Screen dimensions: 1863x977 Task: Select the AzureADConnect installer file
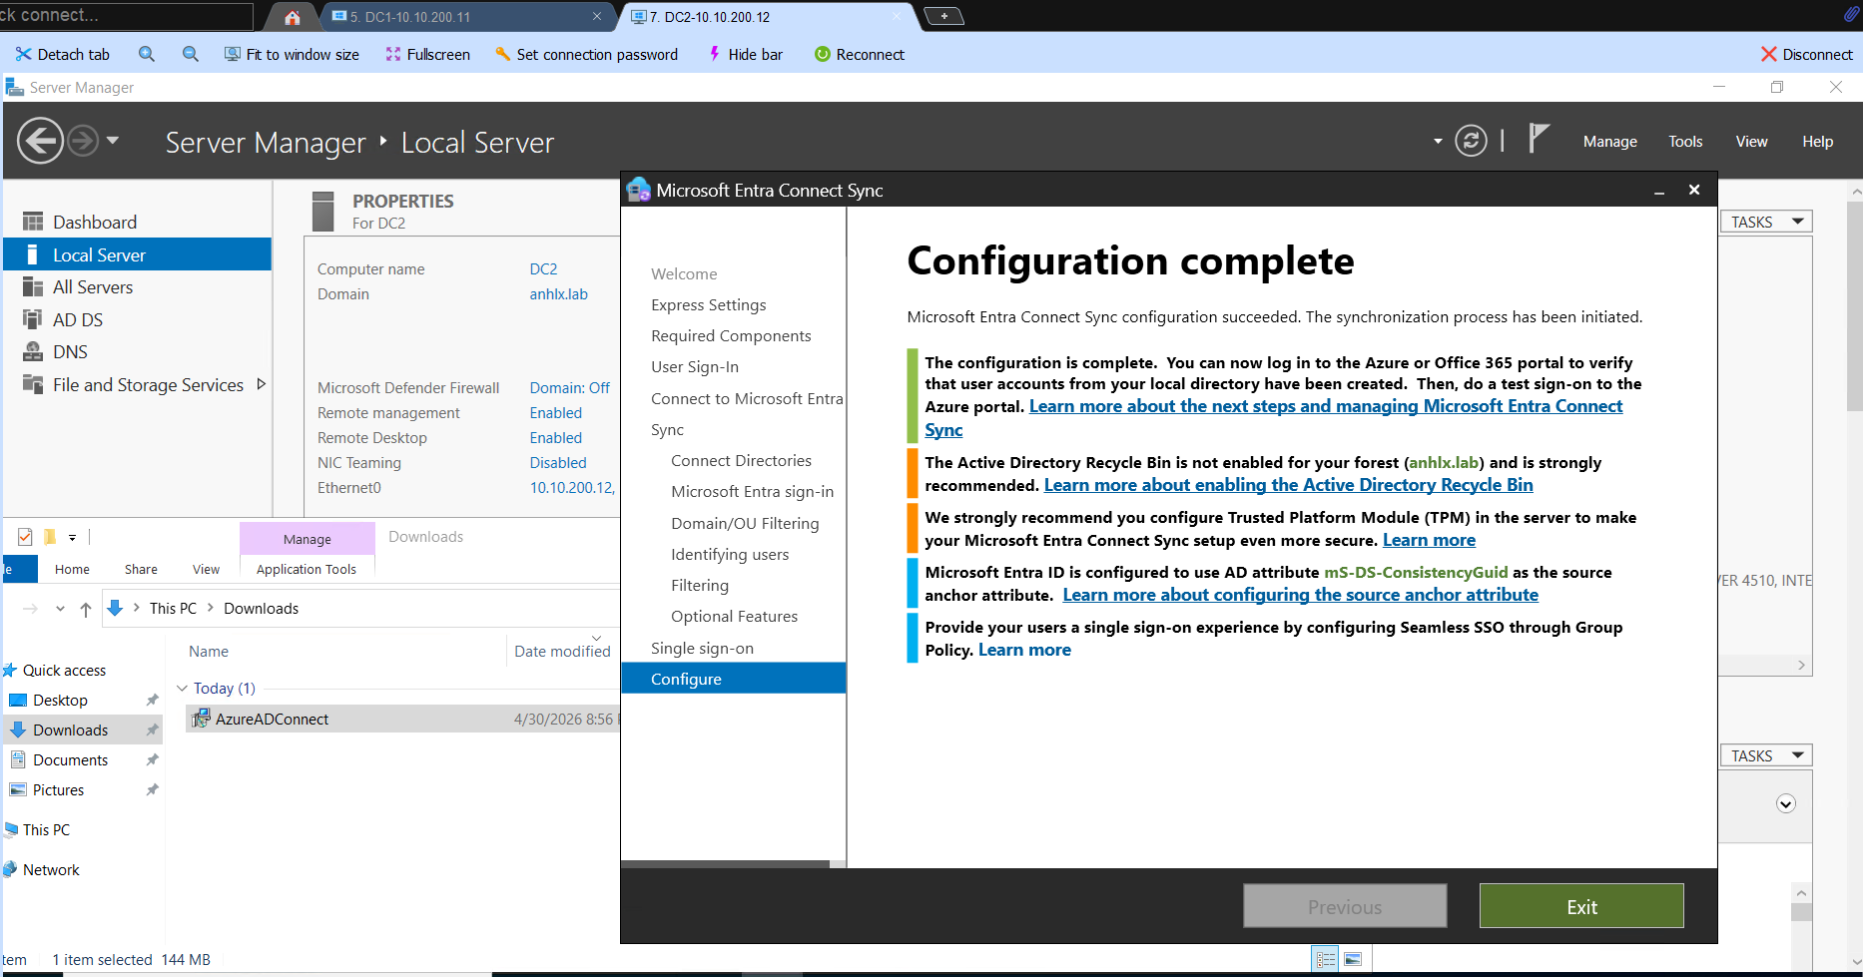point(272,720)
